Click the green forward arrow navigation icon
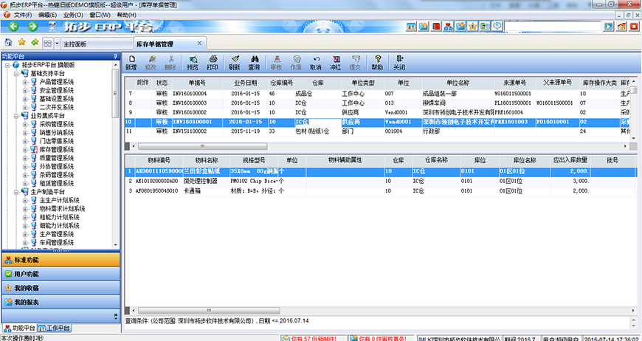 pos(33,27)
